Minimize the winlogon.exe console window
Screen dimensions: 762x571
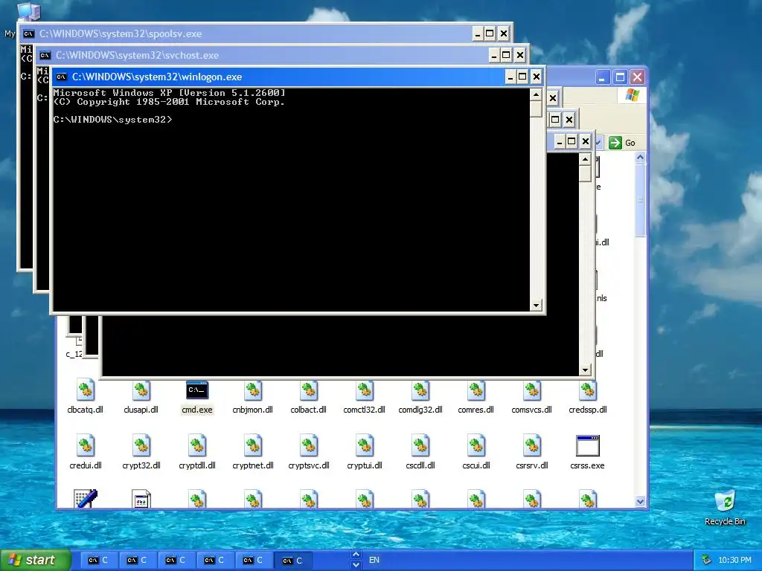click(510, 77)
